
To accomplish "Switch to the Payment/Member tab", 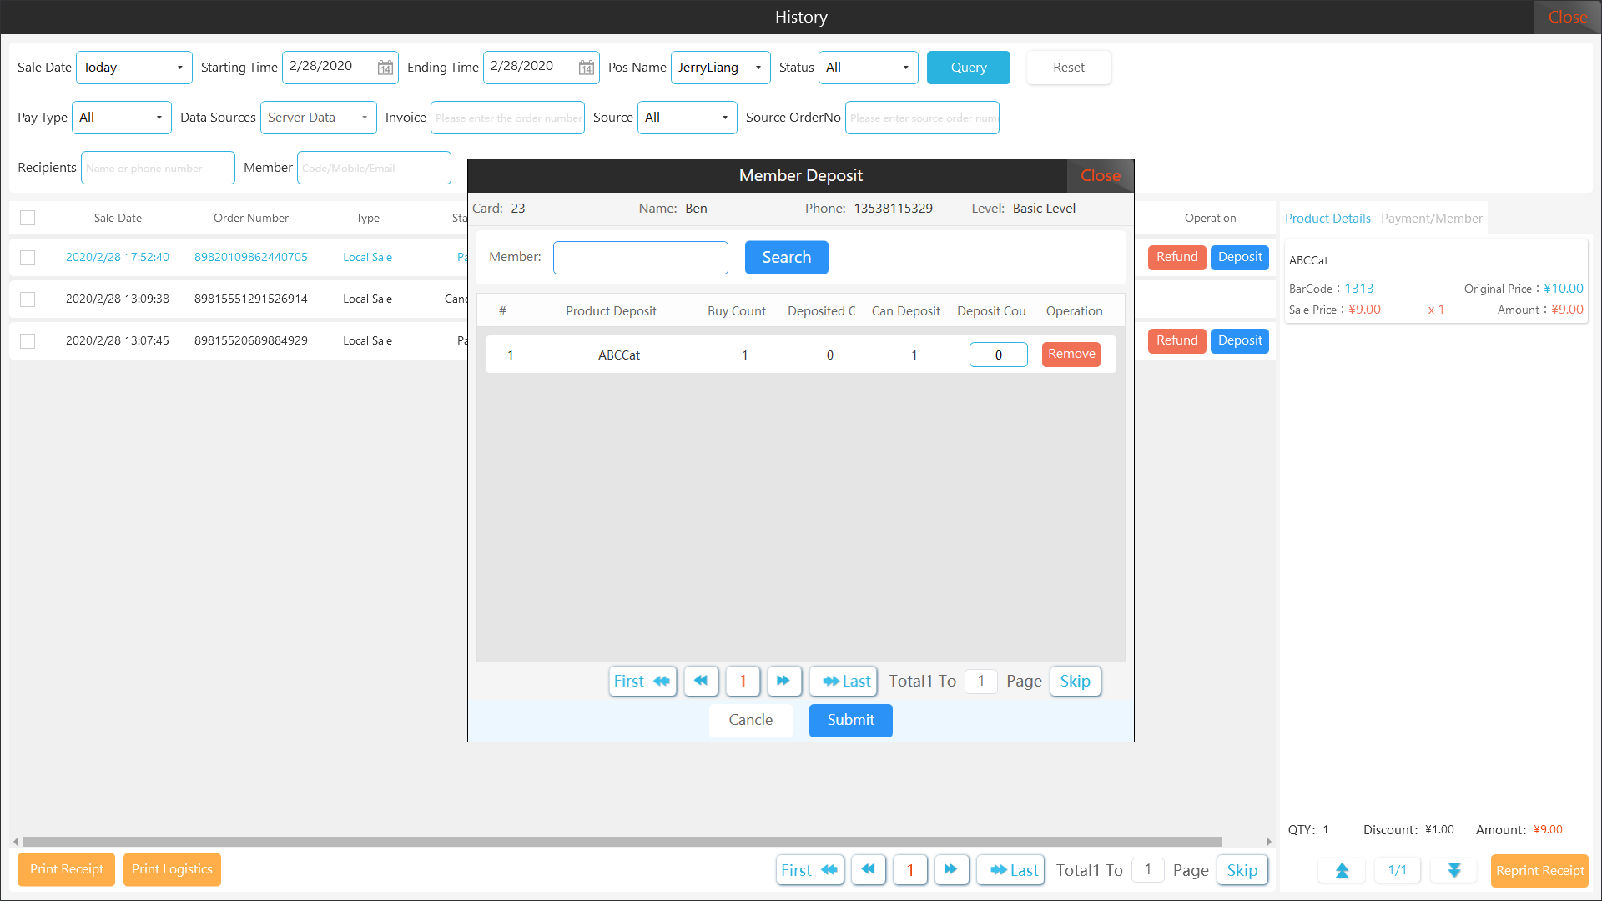I will [x=1431, y=218].
